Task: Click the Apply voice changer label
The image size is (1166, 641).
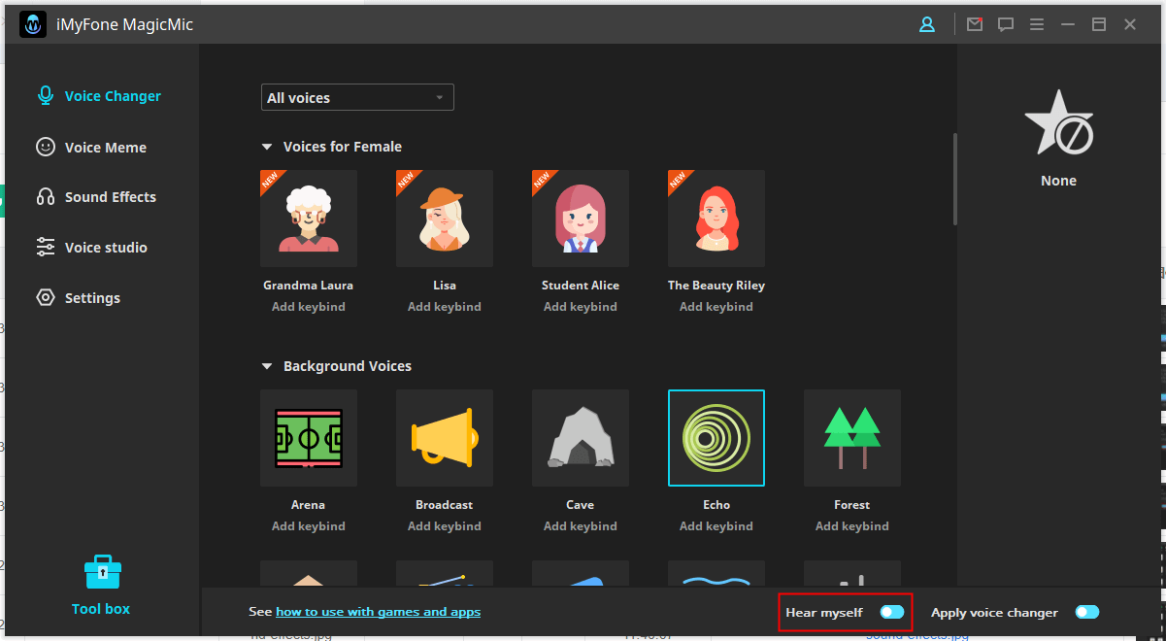Action: coord(994,613)
